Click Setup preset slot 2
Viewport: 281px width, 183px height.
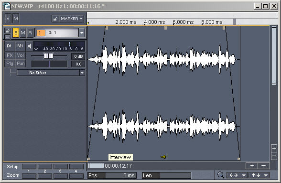[x=45, y=167]
